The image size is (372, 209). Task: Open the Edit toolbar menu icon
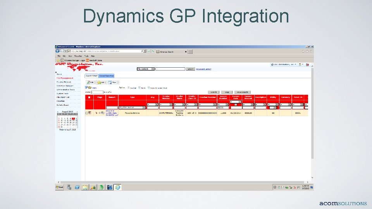88,82
